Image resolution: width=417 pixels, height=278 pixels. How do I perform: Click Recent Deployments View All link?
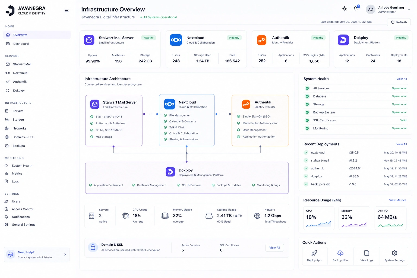[x=402, y=144]
